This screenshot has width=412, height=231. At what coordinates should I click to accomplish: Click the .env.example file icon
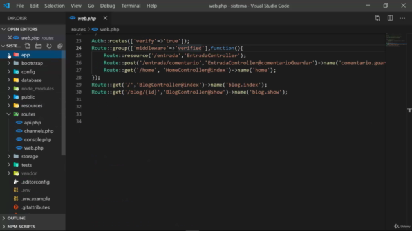coord(16,199)
